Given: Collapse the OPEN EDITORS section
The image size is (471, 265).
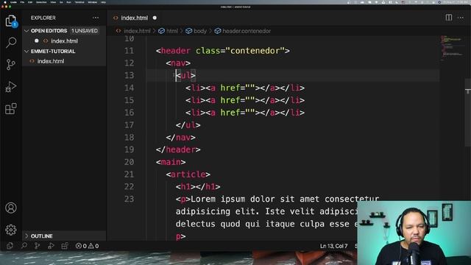Looking at the screenshot, I should coord(26,31).
